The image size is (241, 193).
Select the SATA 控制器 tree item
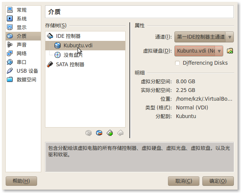pyautogui.click(x=85, y=64)
